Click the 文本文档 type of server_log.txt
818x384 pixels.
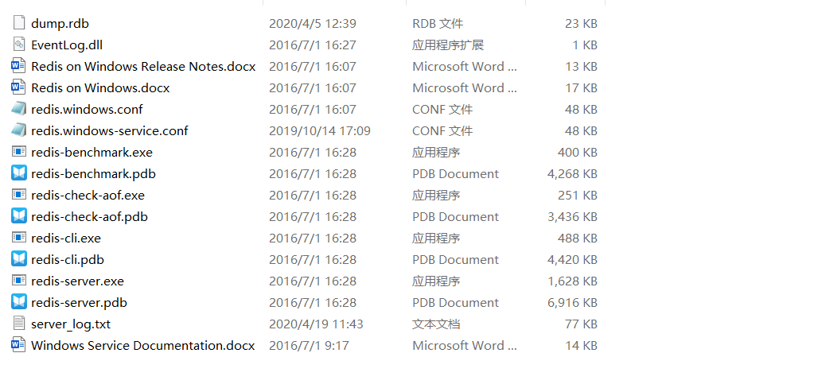[x=436, y=324]
